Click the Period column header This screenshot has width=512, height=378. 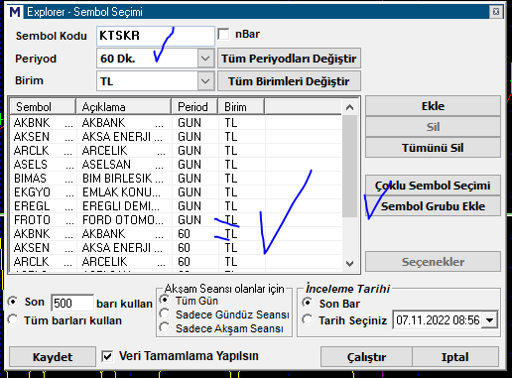click(194, 107)
